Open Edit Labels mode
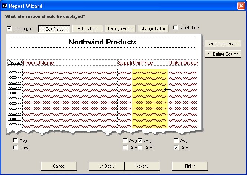This screenshot has width=247, height=175. (87, 29)
